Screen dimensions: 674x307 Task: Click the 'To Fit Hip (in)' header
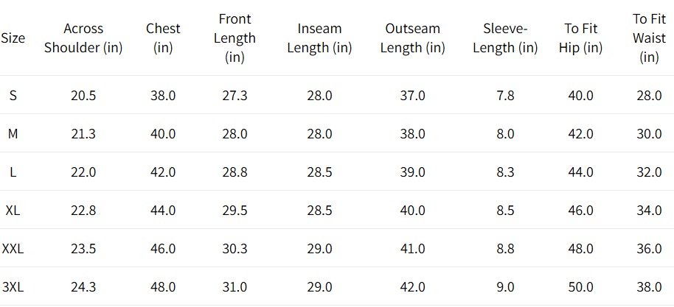581,38
